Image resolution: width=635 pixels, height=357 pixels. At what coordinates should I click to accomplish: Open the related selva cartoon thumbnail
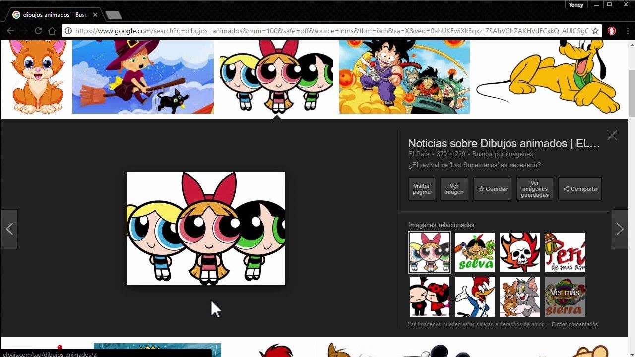tap(475, 252)
